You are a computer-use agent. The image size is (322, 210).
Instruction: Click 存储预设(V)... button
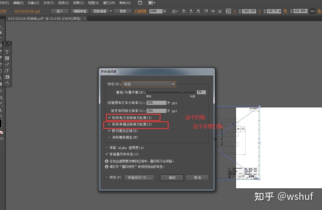pos(139,178)
